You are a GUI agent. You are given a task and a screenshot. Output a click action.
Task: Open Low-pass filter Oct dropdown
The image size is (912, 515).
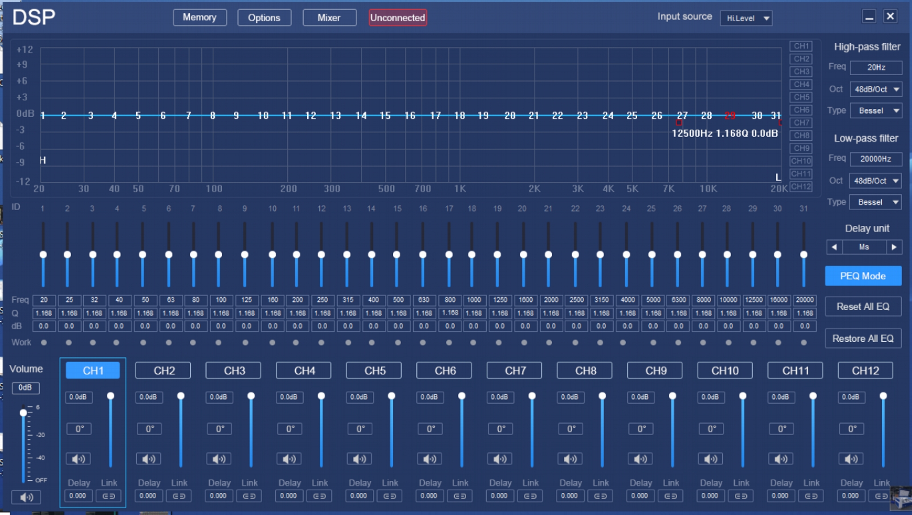(875, 181)
